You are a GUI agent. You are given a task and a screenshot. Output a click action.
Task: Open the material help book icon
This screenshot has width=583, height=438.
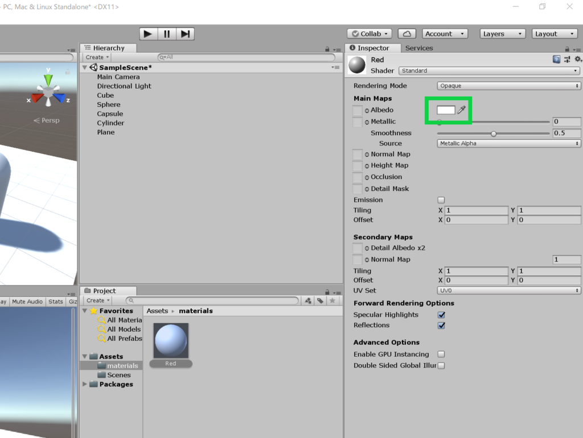point(556,59)
